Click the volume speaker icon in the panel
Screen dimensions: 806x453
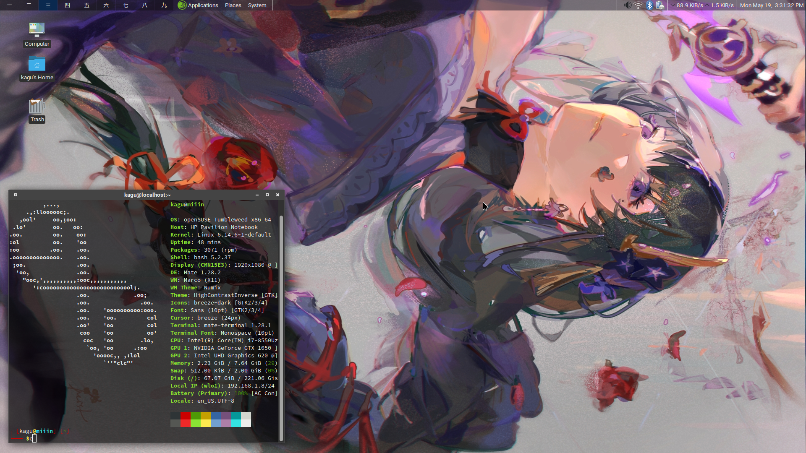click(x=628, y=5)
